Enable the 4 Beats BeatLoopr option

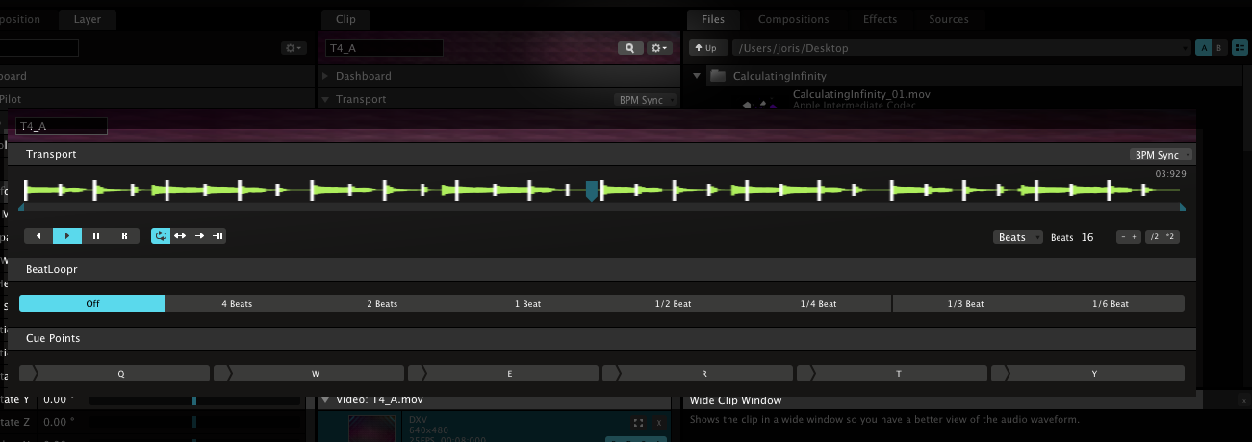(x=237, y=304)
